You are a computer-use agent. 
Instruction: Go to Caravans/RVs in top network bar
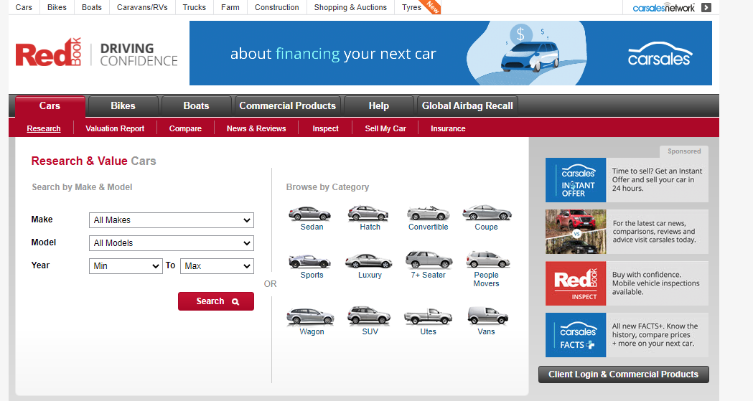pos(142,7)
